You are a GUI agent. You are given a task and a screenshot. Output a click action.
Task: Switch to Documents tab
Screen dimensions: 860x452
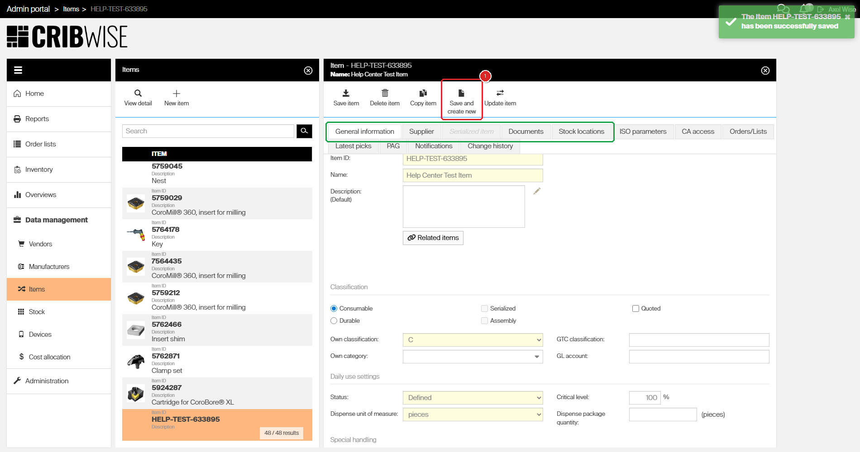pos(526,132)
